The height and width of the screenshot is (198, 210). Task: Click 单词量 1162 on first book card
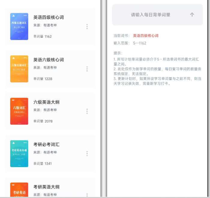tap(42, 36)
